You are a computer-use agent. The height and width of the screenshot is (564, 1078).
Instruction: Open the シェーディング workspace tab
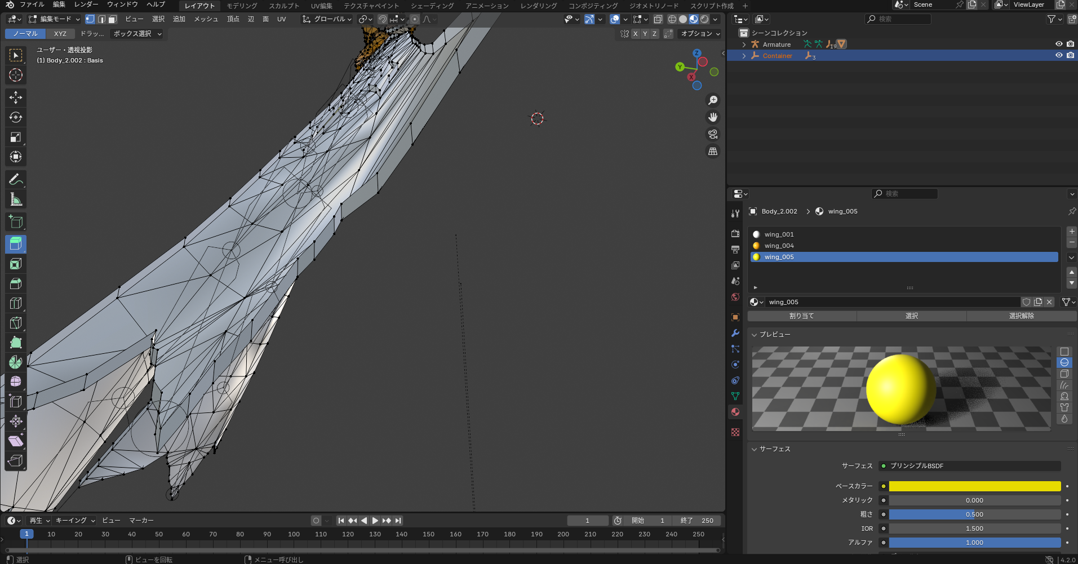(432, 6)
